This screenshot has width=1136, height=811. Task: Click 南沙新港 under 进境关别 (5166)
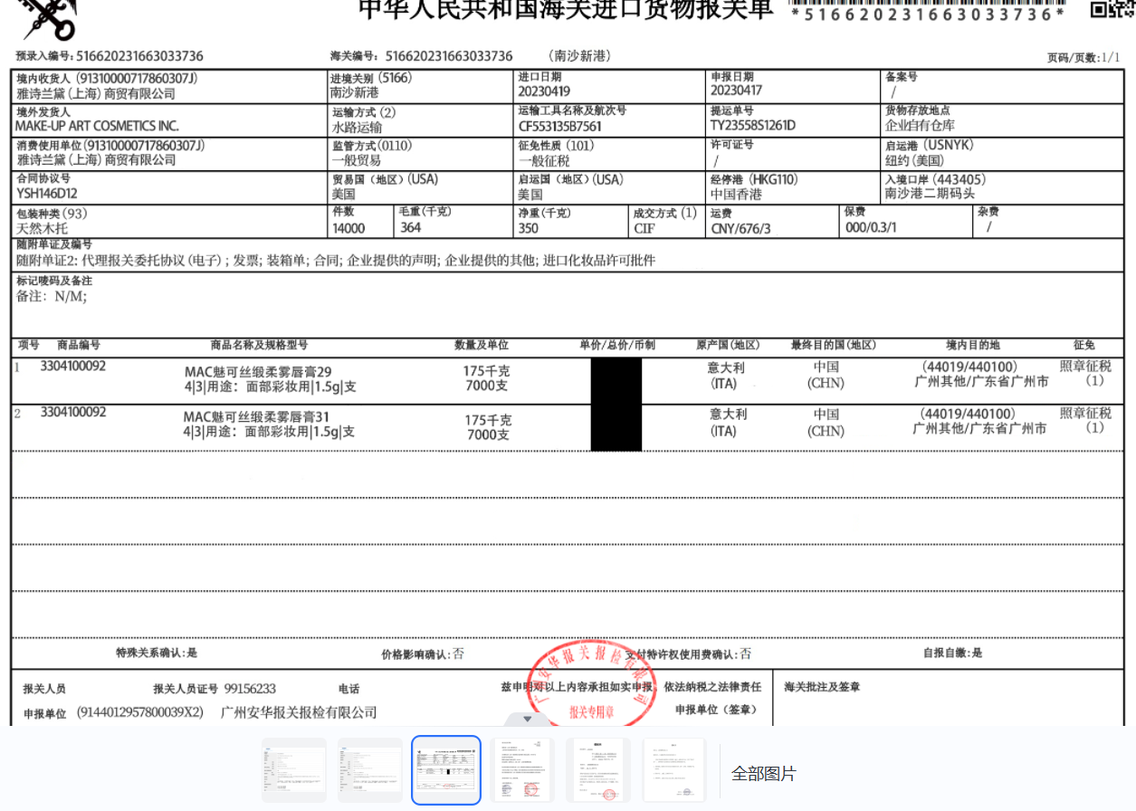(x=355, y=92)
